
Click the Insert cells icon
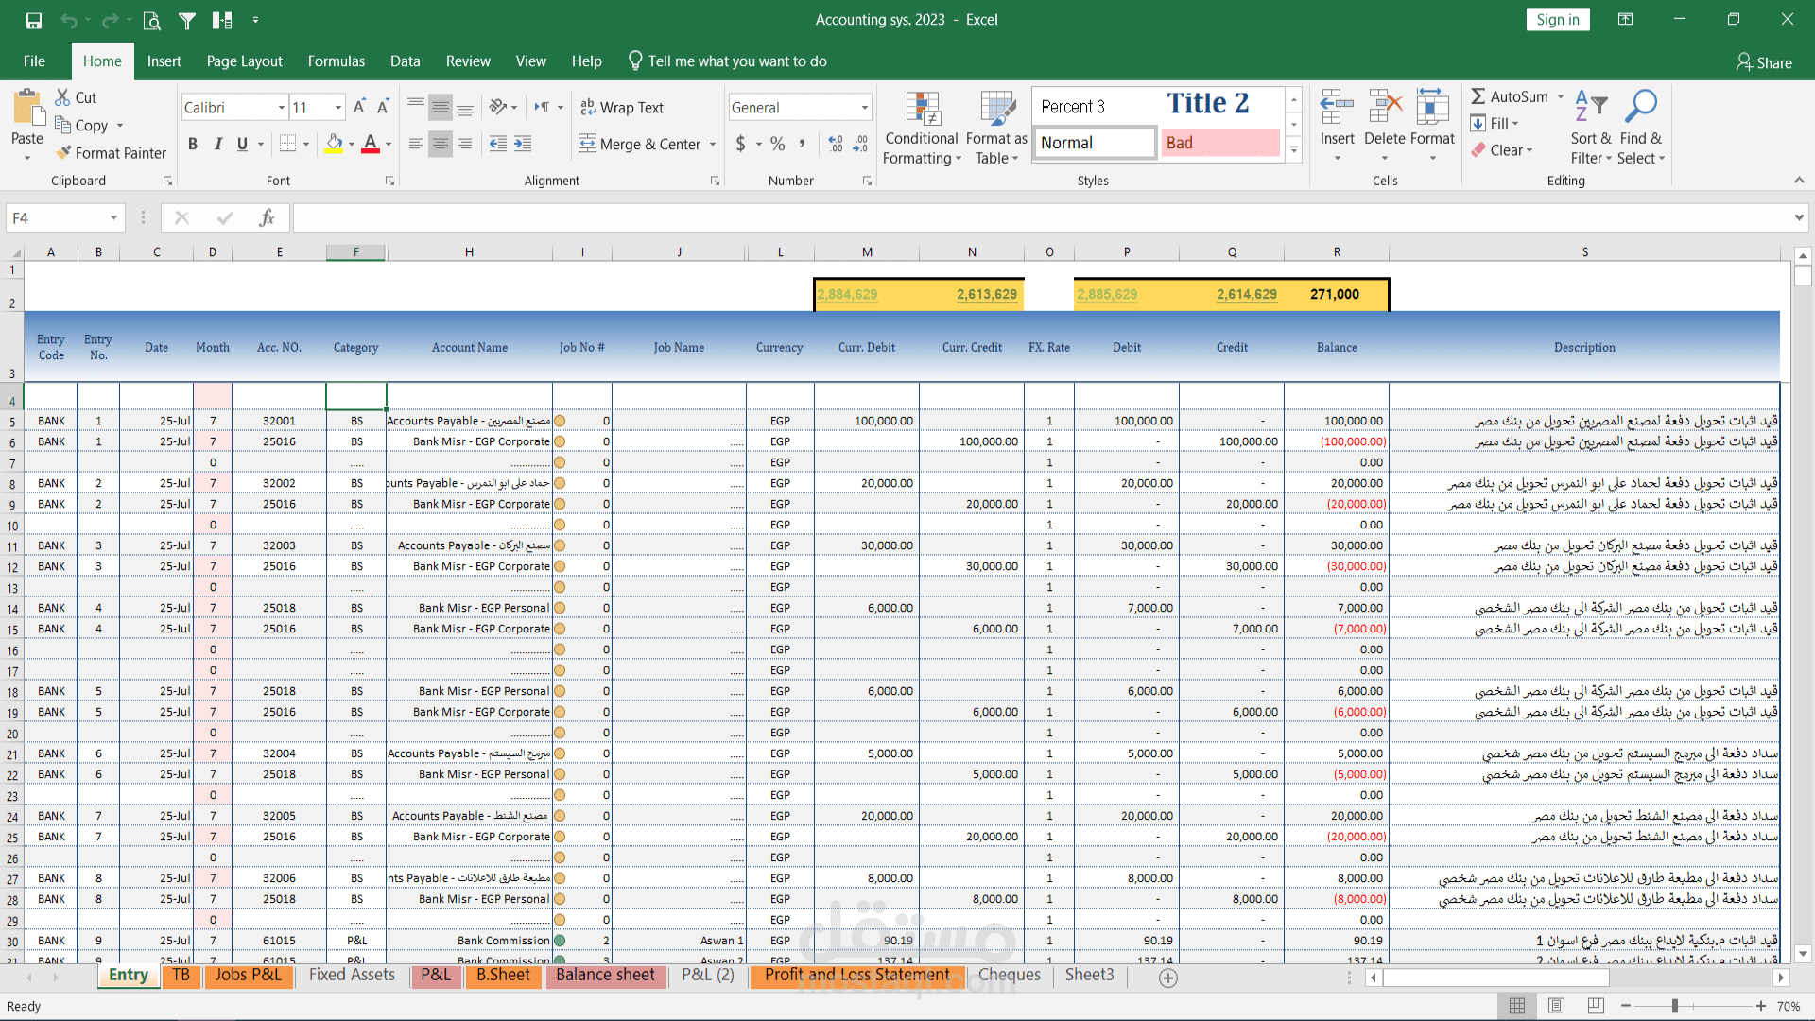click(1337, 108)
